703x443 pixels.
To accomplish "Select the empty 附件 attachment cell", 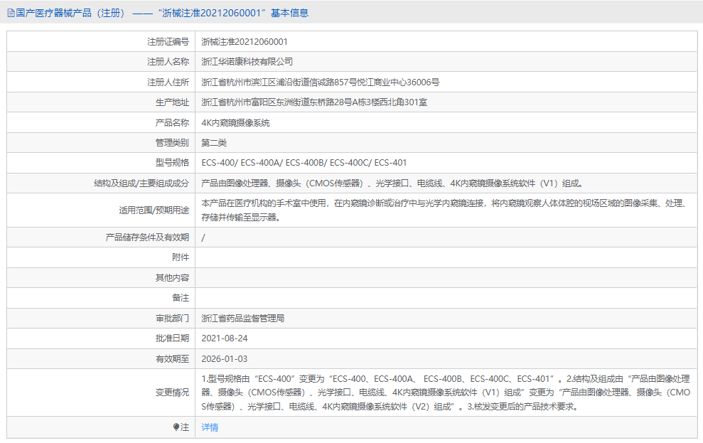I will [355, 257].
